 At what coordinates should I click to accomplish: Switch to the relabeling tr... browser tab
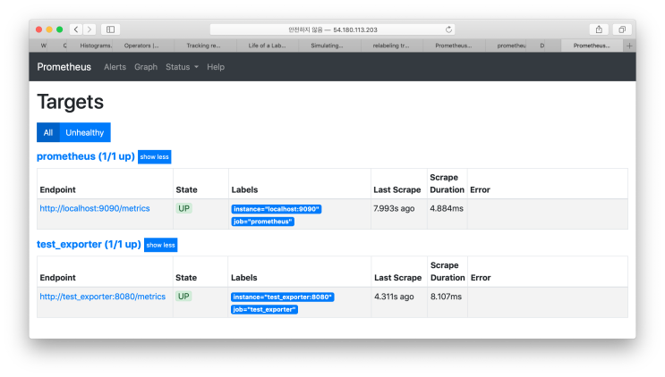(x=391, y=46)
